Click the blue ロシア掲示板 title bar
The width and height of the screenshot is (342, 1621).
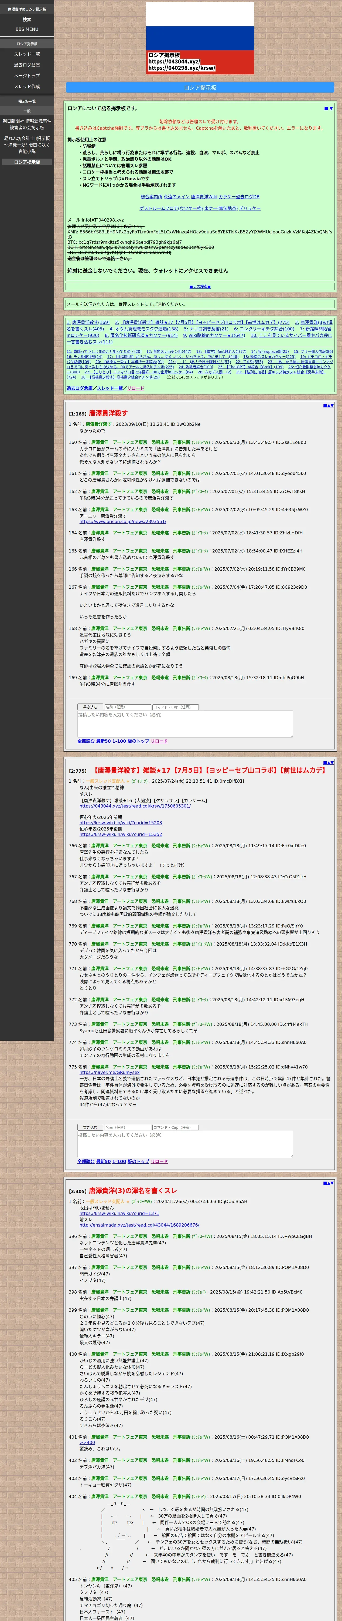click(200, 88)
